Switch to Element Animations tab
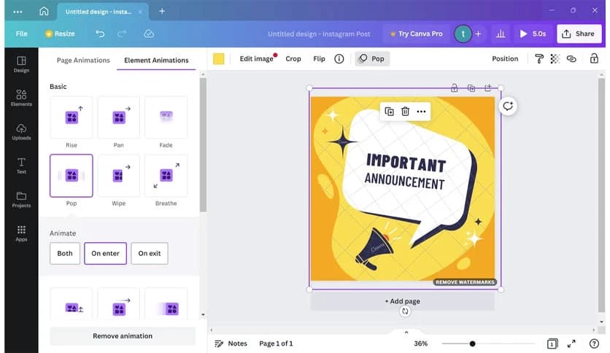The height and width of the screenshot is (353, 610). pyautogui.click(x=156, y=61)
